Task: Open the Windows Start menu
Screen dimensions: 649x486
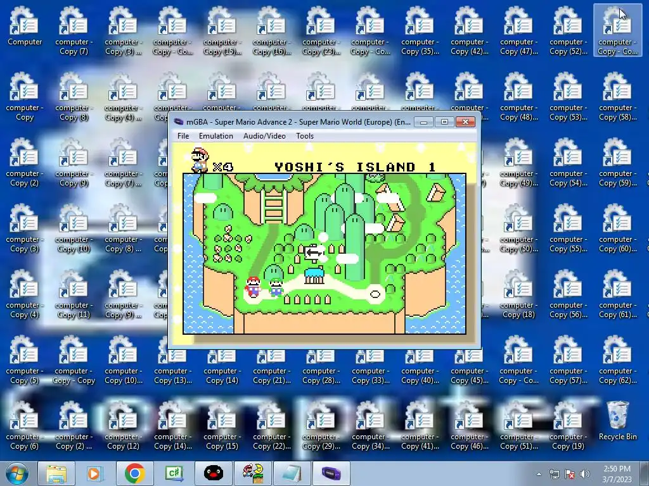Action: tap(17, 473)
